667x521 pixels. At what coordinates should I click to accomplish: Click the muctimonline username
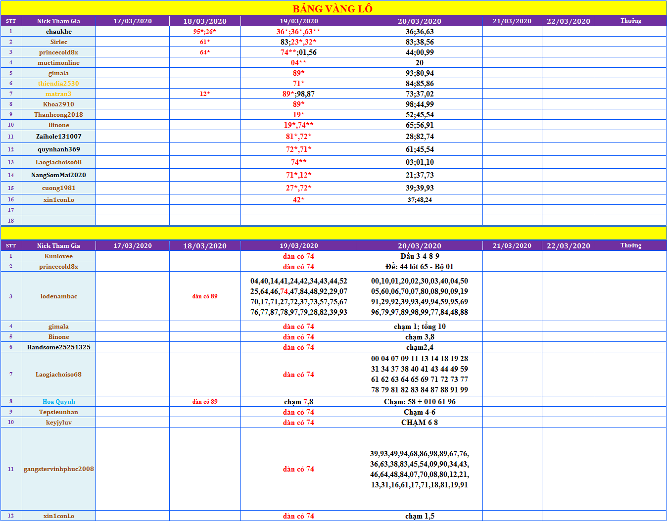click(x=59, y=63)
